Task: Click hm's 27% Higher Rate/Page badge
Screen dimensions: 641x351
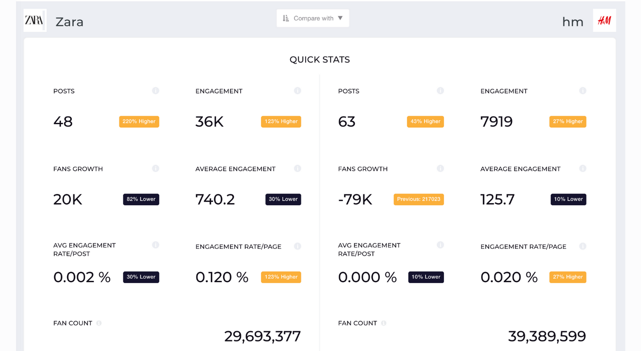Action: pyautogui.click(x=568, y=277)
